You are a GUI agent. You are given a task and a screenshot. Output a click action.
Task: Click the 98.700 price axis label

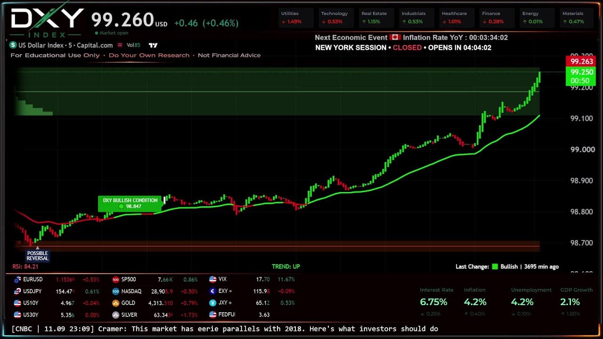pyautogui.click(x=582, y=243)
